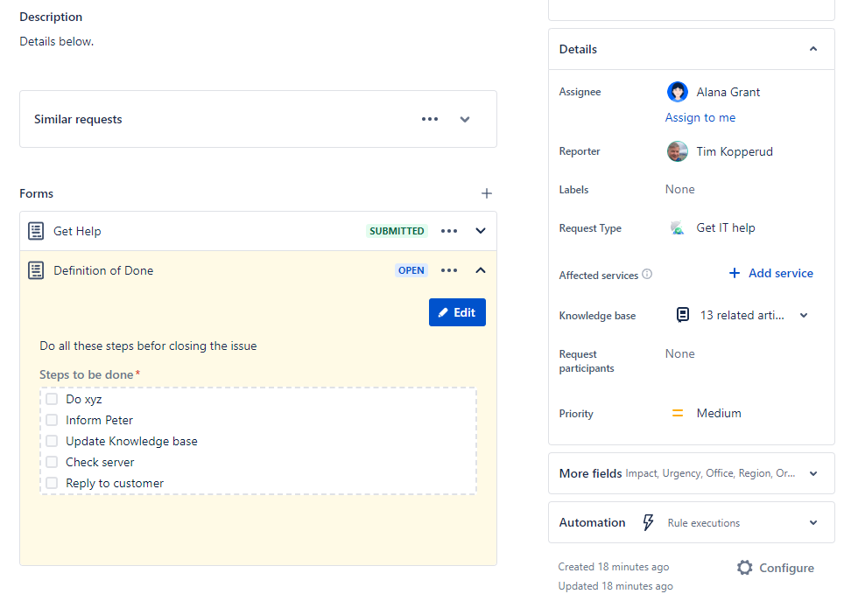Click the Get IT help request type text
The height and width of the screenshot is (594, 844).
tap(726, 228)
